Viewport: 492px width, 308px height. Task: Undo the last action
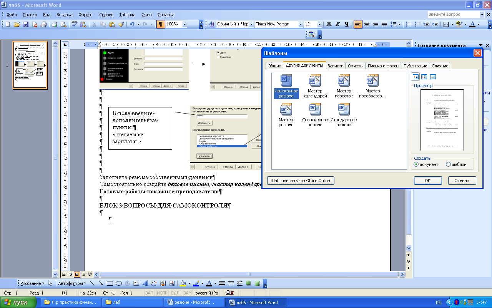[132, 24]
